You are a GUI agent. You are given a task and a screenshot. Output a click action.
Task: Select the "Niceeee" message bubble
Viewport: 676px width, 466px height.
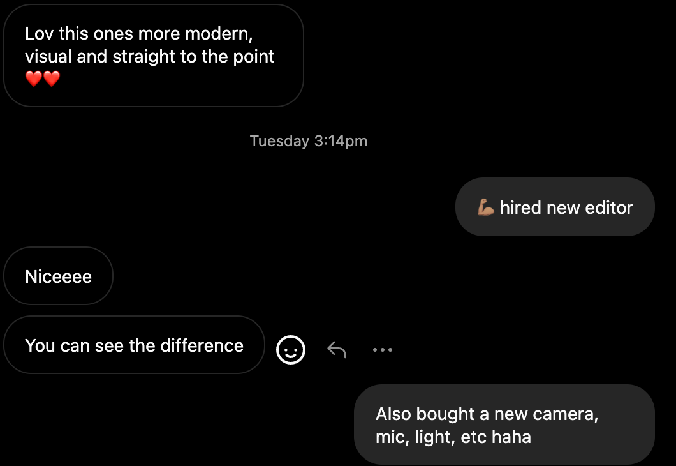59,276
